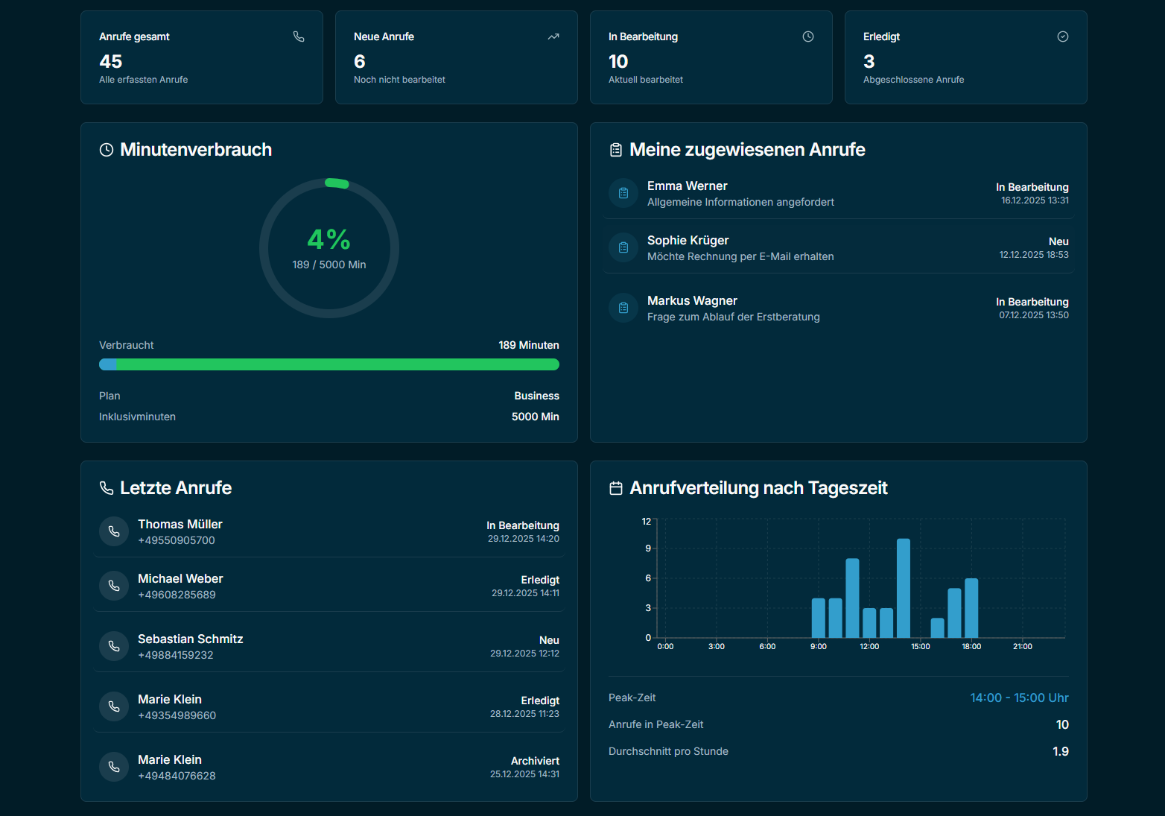Click the clock icon on In Bearbeitung card
This screenshot has width=1165, height=816.
click(808, 36)
